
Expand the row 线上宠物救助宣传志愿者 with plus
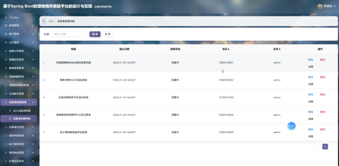coord(44,132)
